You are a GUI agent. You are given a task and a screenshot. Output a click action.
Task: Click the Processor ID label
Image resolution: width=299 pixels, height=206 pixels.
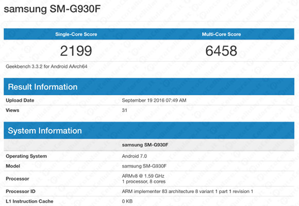click(21, 192)
